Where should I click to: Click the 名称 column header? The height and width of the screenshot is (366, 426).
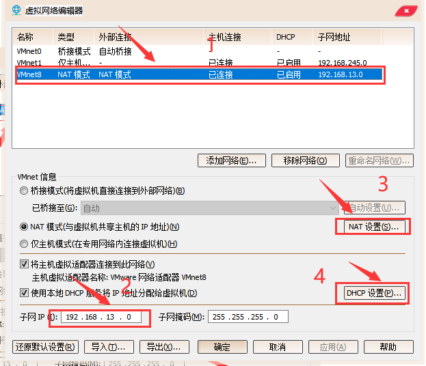tap(33, 37)
